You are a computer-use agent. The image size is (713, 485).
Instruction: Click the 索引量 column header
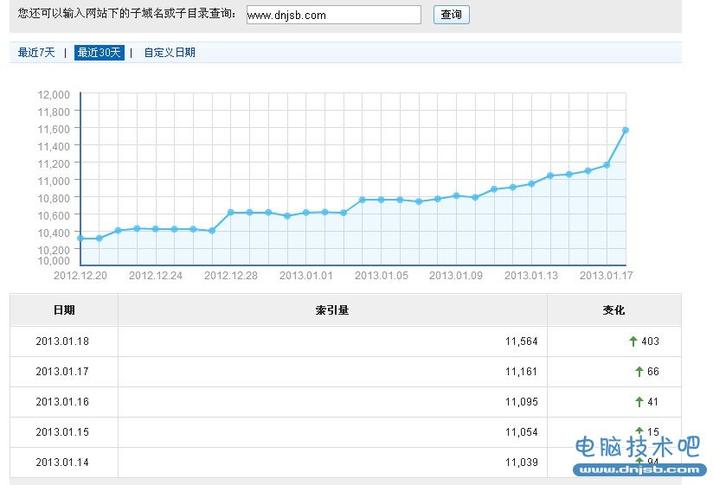pos(332,310)
